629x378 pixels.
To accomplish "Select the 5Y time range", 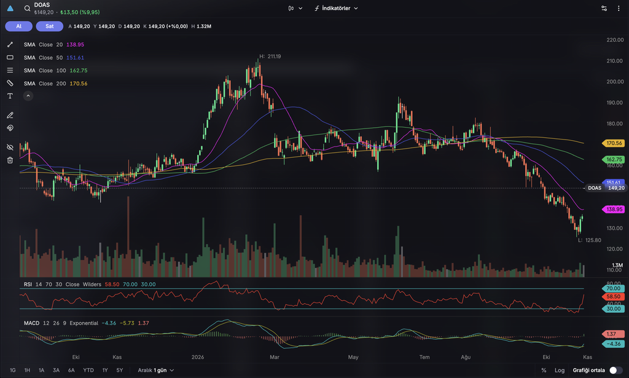I will (x=120, y=371).
